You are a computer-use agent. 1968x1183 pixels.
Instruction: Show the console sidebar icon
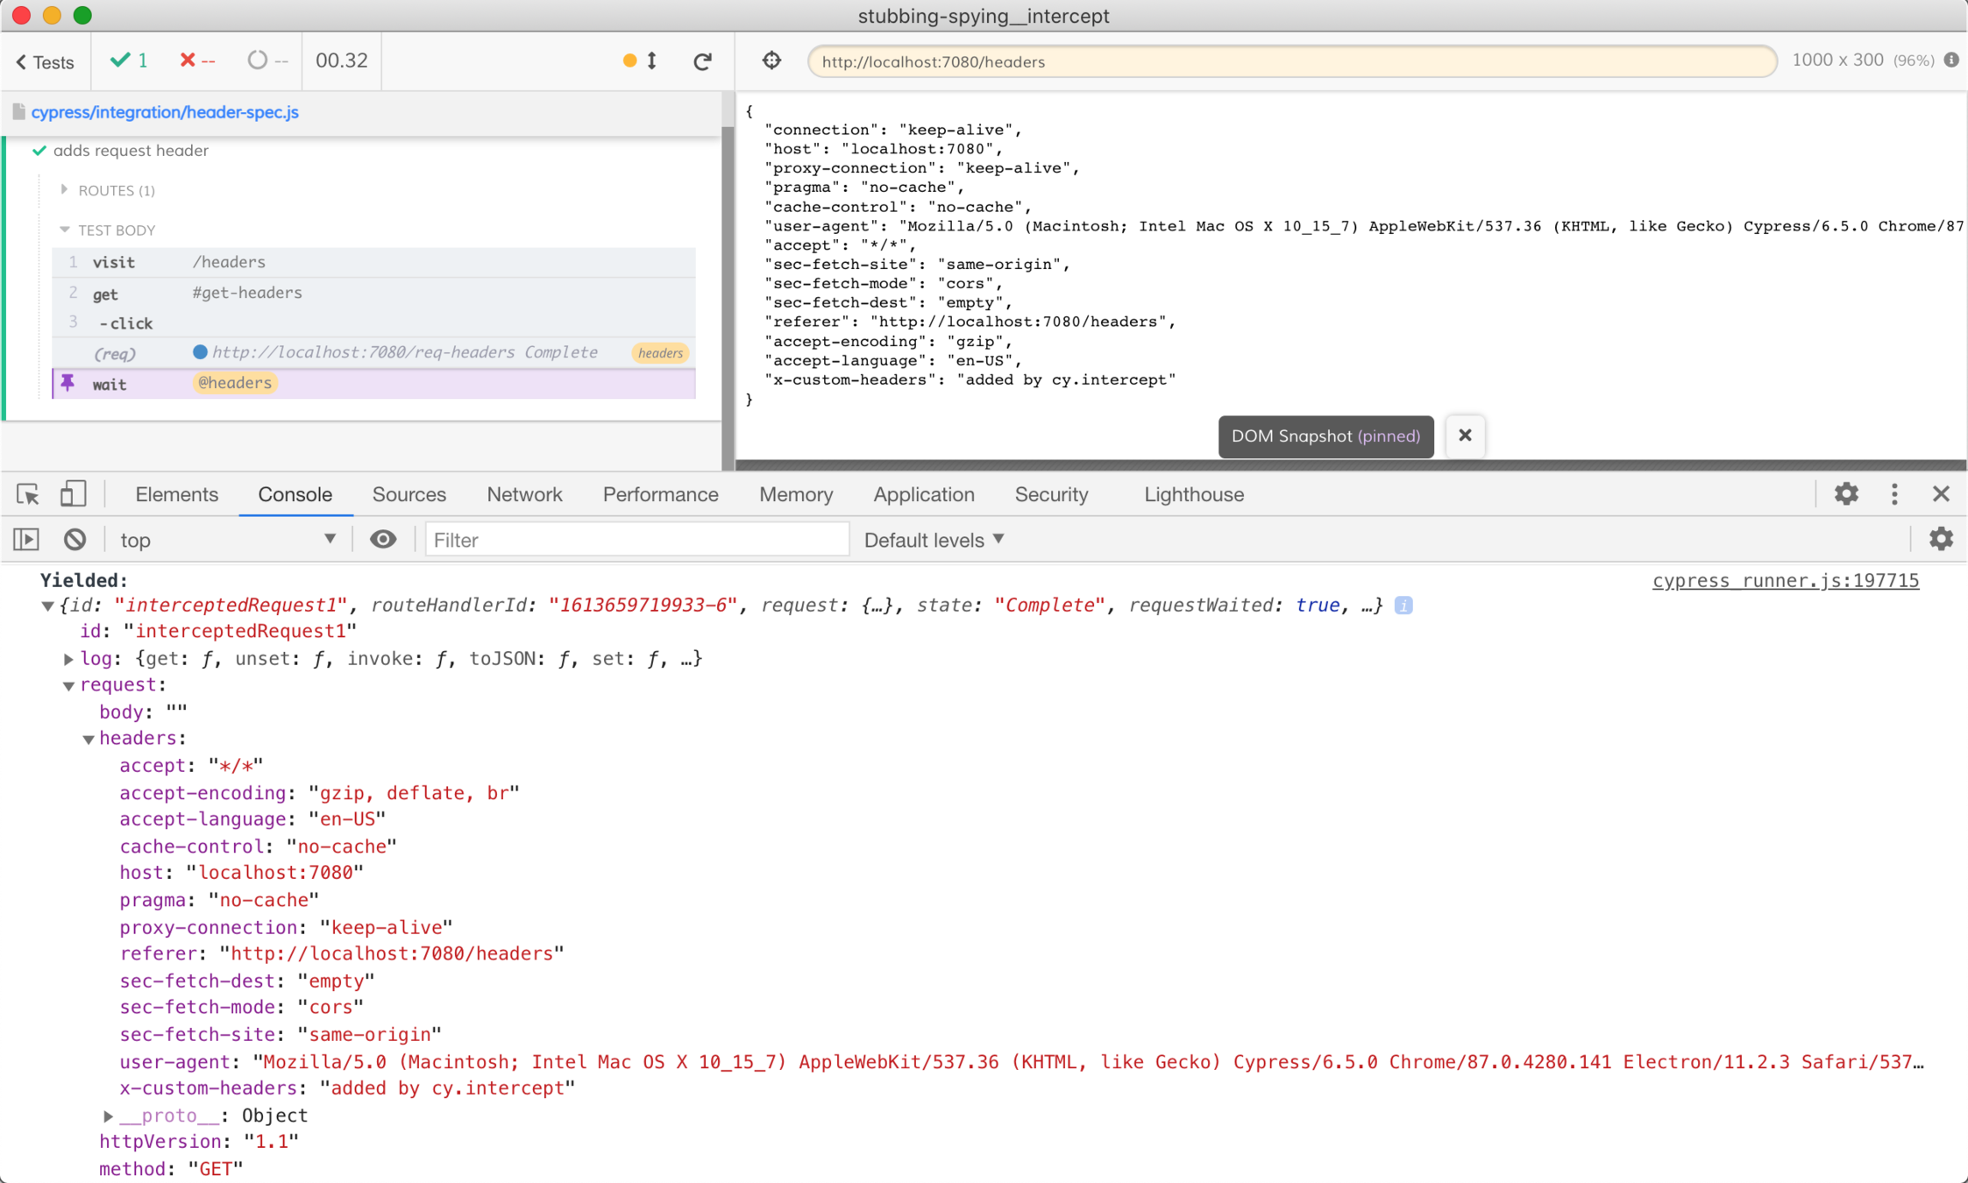tap(26, 540)
